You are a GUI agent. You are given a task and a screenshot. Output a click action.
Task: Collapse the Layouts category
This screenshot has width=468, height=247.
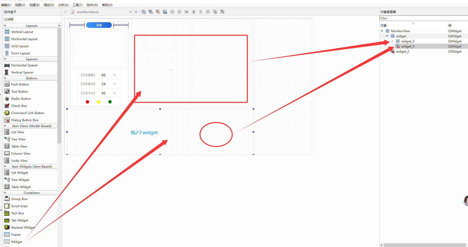[5, 26]
